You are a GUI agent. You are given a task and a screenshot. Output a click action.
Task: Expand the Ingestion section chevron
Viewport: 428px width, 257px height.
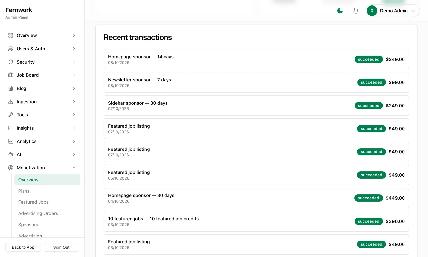74,102
